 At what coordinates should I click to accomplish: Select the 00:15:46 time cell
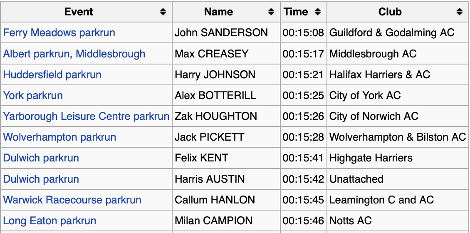(x=303, y=221)
